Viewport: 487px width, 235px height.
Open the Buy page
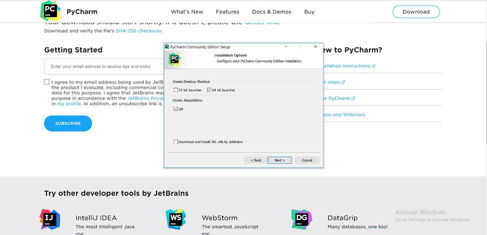pyautogui.click(x=309, y=11)
